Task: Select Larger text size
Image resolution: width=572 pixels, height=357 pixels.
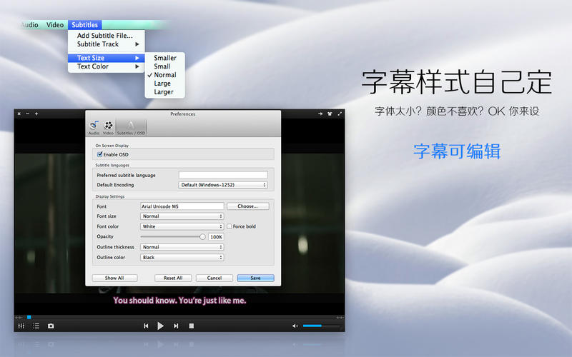Action: [x=165, y=92]
